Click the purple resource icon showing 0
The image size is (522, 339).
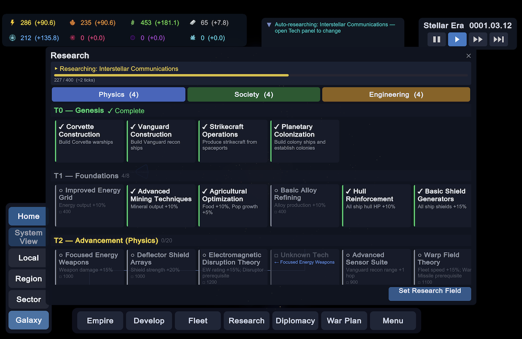133,38
